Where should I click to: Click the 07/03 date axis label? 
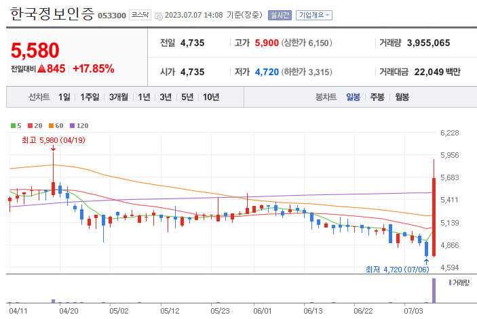pyautogui.click(x=413, y=311)
